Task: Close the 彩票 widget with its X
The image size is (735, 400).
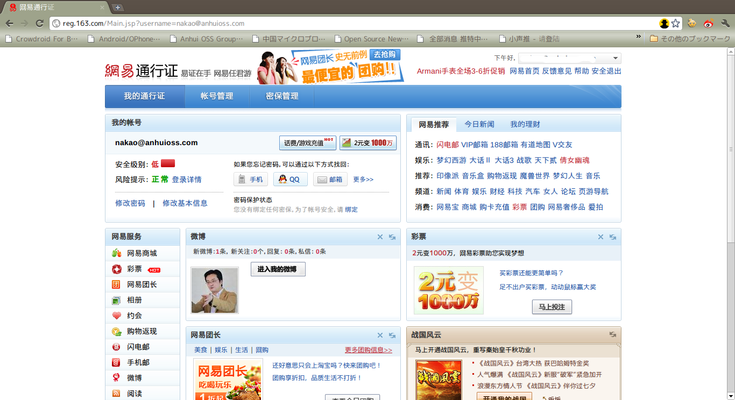Action: pyautogui.click(x=600, y=237)
